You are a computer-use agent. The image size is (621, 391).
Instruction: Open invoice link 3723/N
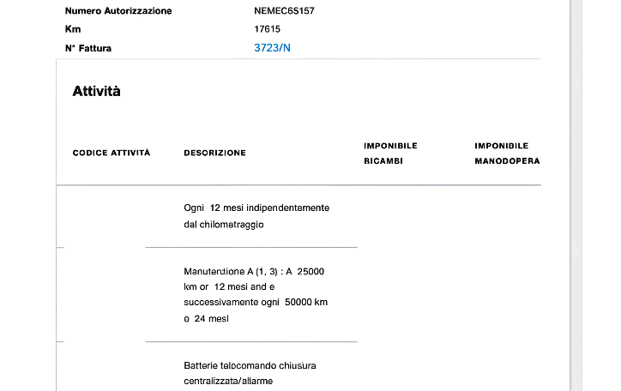(272, 48)
